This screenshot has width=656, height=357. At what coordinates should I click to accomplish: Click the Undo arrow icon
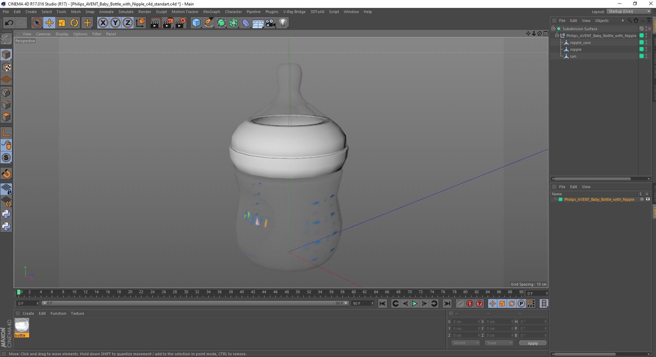point(9,23)
